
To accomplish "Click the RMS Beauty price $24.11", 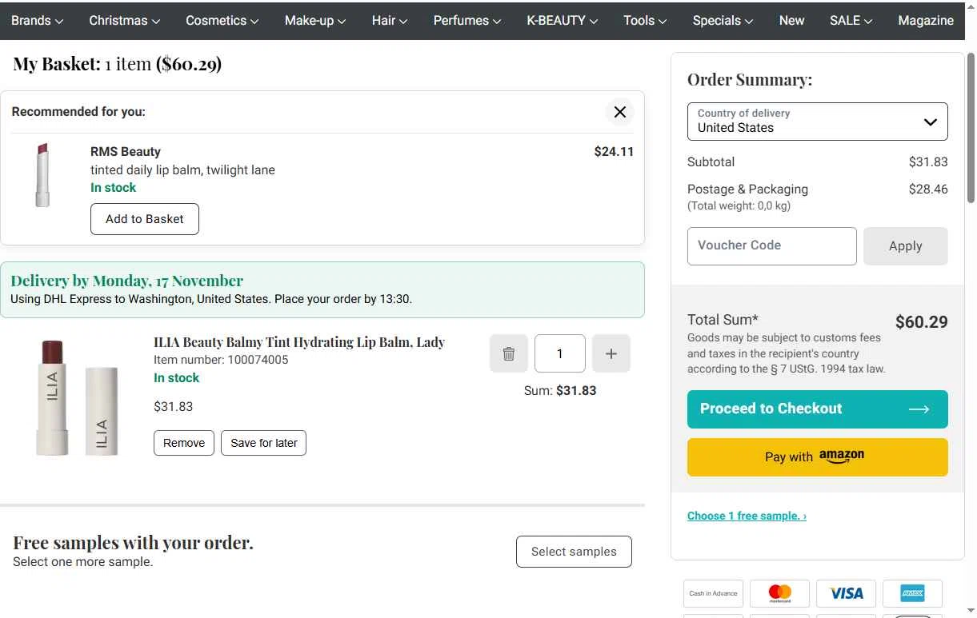I will (614, 152).
